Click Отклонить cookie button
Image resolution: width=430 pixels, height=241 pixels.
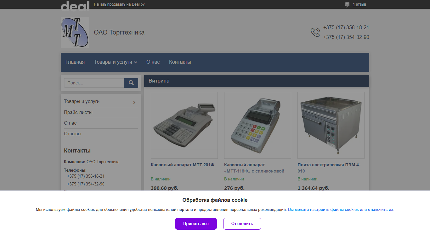click(242, 224)
